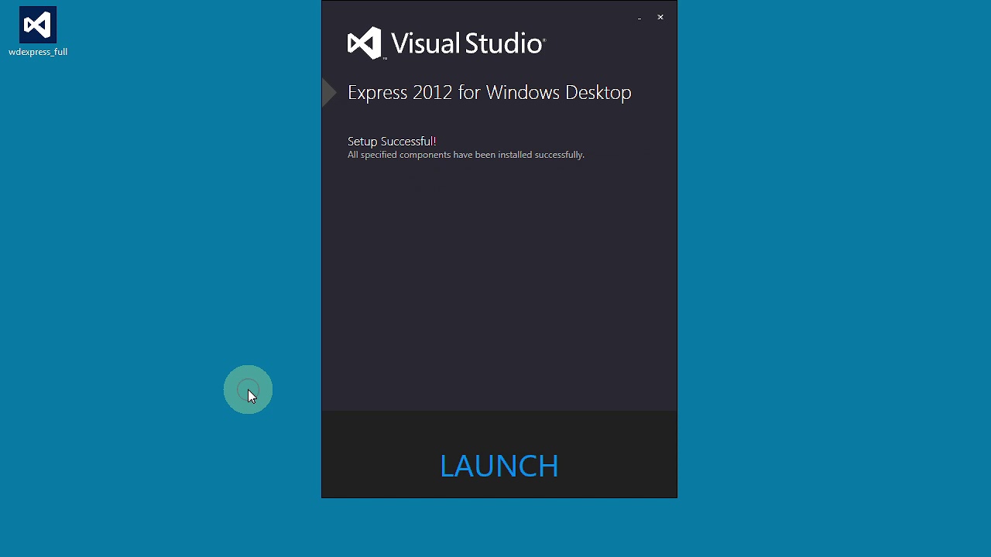The image size is (991, 557).
Task: Minimize the Visual Studio setup window
Action: coord(640,17)
